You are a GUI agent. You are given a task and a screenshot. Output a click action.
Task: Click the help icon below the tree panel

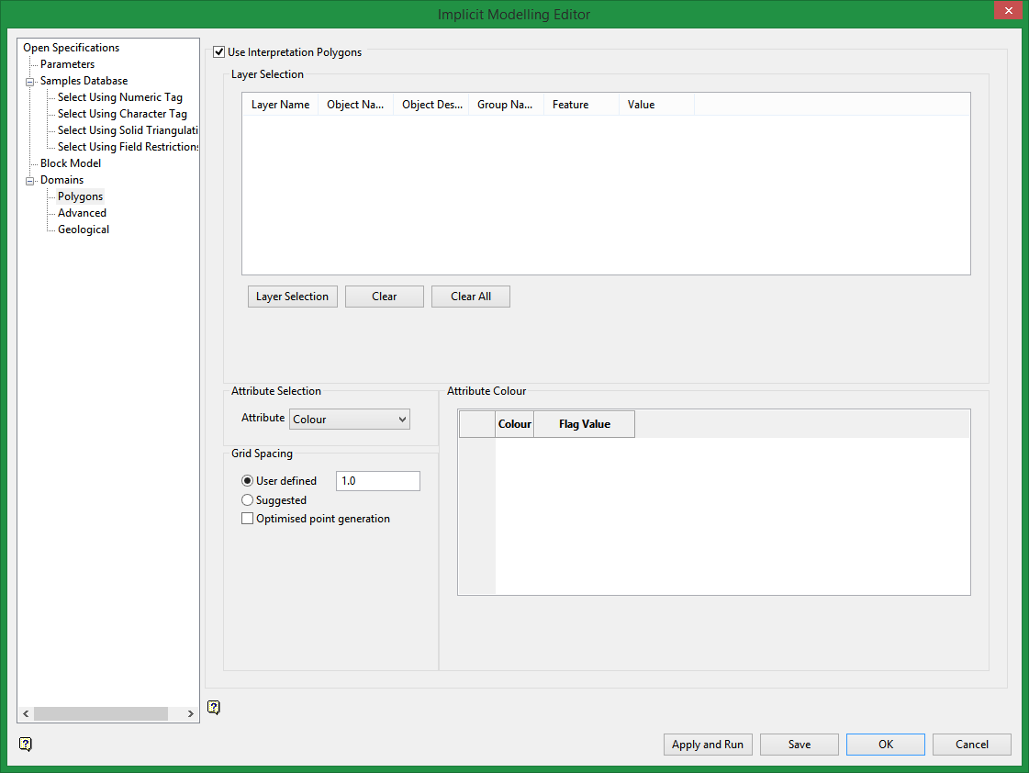pyautogui.click(x=26, y=744)
